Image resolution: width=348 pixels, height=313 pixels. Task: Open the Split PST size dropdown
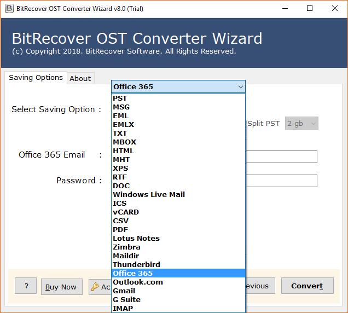[301, 123]
